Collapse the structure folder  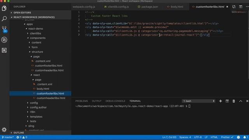click(x=37, y=52)
